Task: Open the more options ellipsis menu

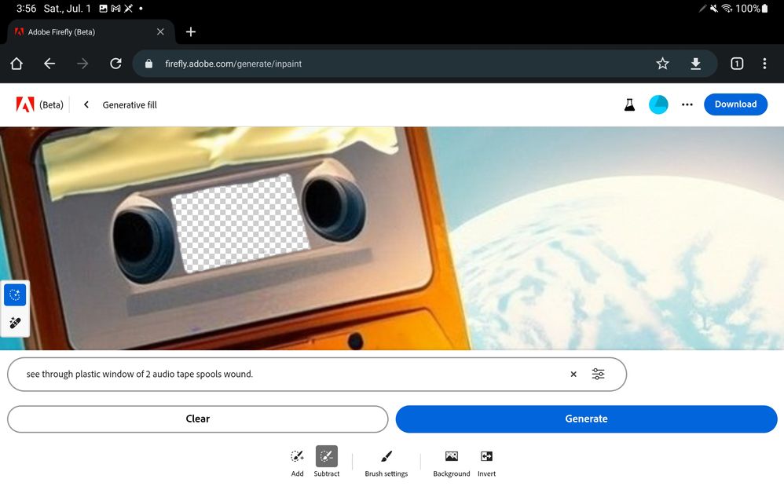Action: point(687,104)
